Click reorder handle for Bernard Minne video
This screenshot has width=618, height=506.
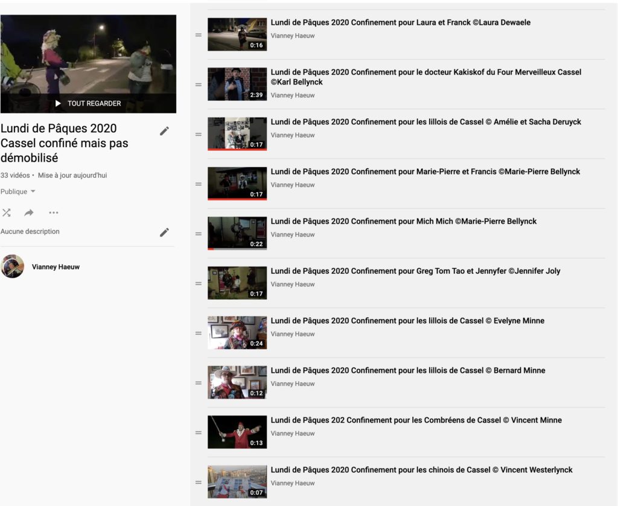click(199, 383)
